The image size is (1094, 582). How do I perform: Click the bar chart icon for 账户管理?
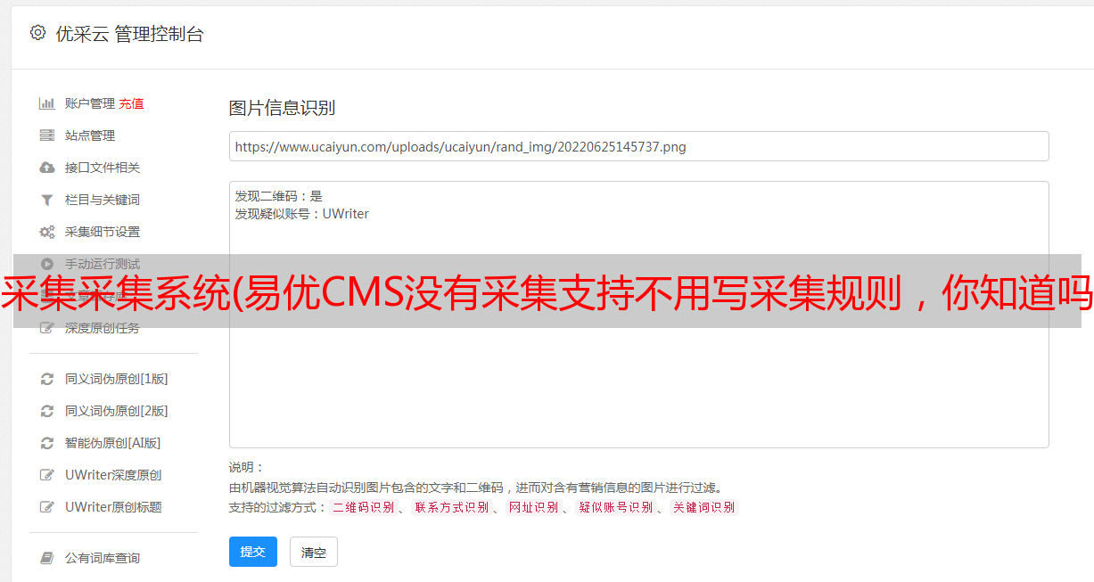point(47,103)
